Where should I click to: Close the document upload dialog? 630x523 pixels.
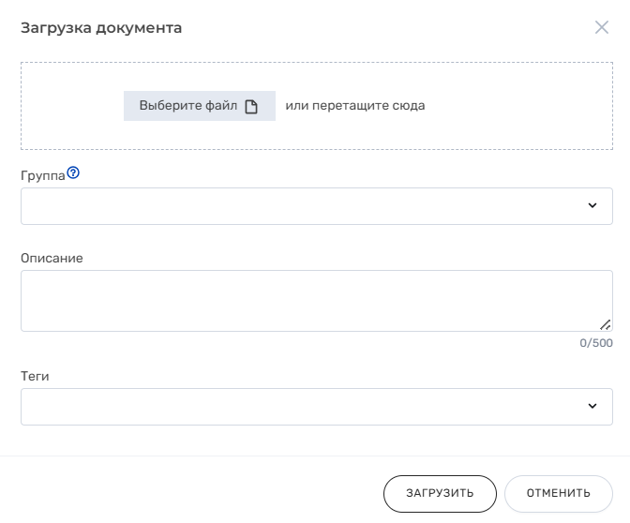click(x=602, y=27)
